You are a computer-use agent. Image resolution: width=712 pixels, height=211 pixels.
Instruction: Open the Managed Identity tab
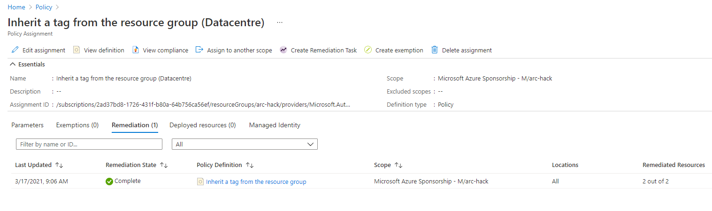click(x=275, y=125)
